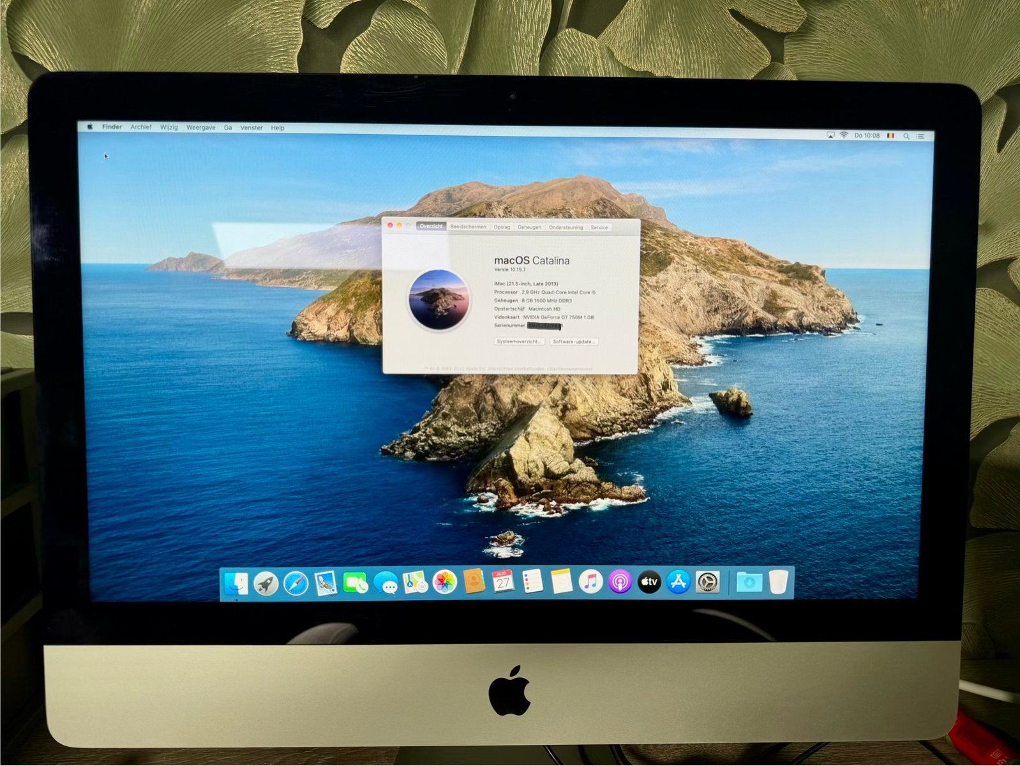
Task: Open Downloads folder in dock
Action: pos(749,582)
